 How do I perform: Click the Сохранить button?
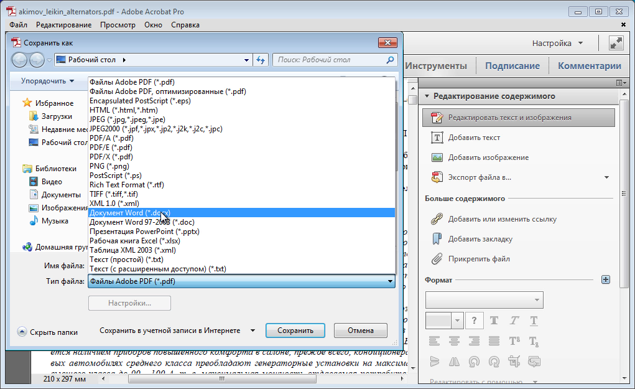pos(295,330)
